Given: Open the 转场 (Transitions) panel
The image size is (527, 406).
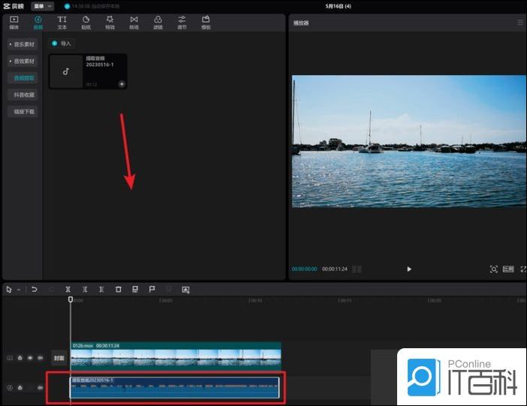Looking at the screenshot, I should tap(134, 22).
